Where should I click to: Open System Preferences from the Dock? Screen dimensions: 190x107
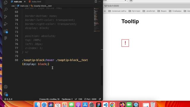pyautogui.click(x=92, y=105)
